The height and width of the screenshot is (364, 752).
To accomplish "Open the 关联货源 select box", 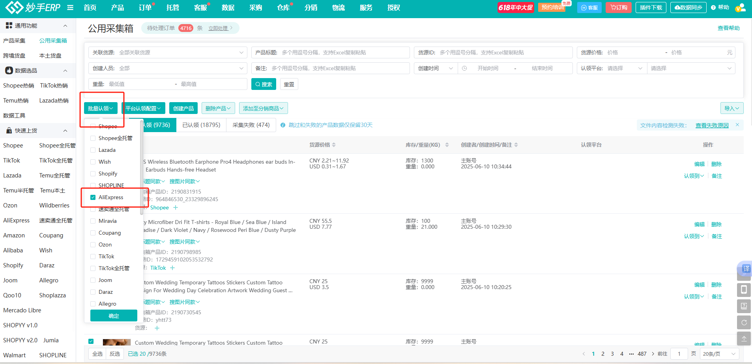I will [168, 52].
